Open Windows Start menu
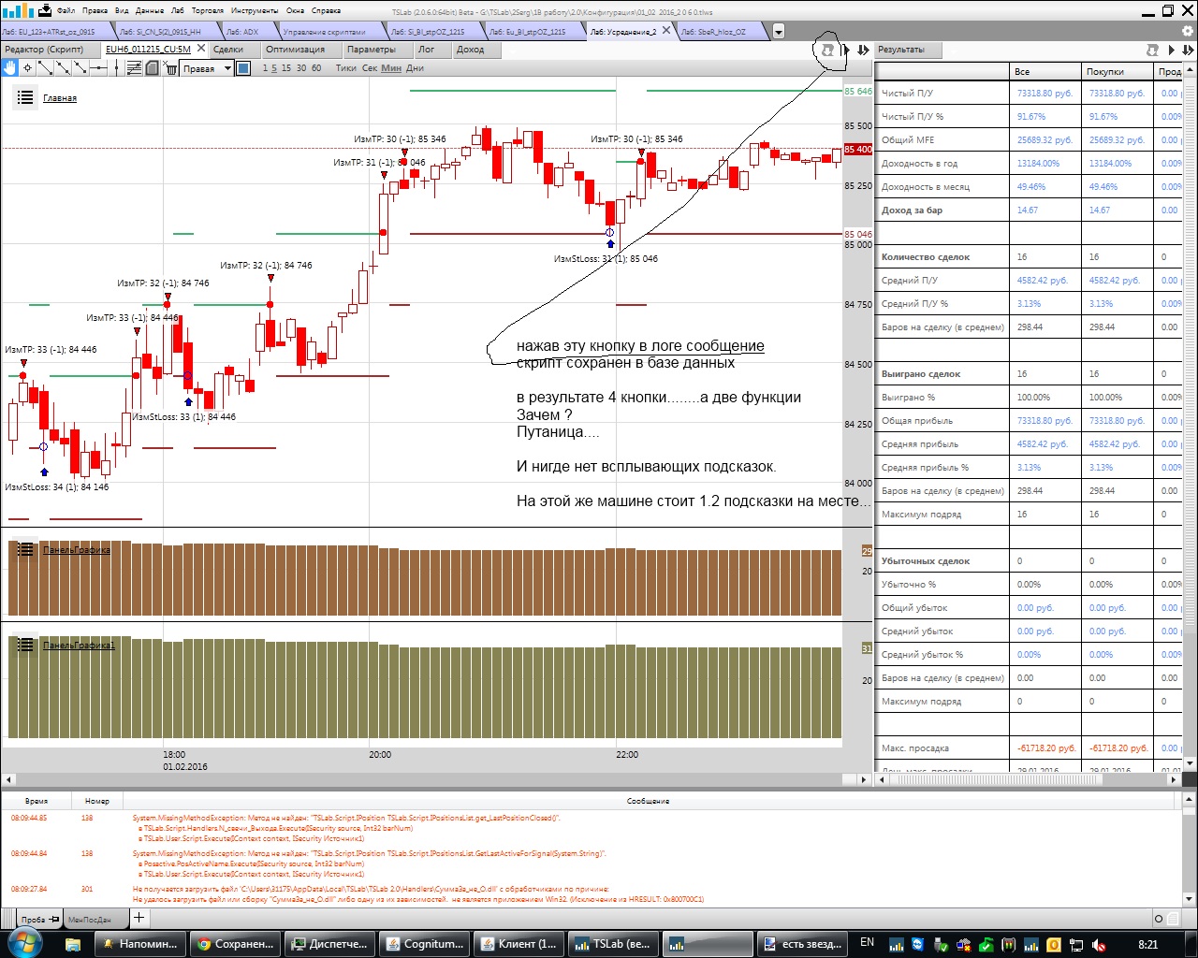 (x=24, y=942)
